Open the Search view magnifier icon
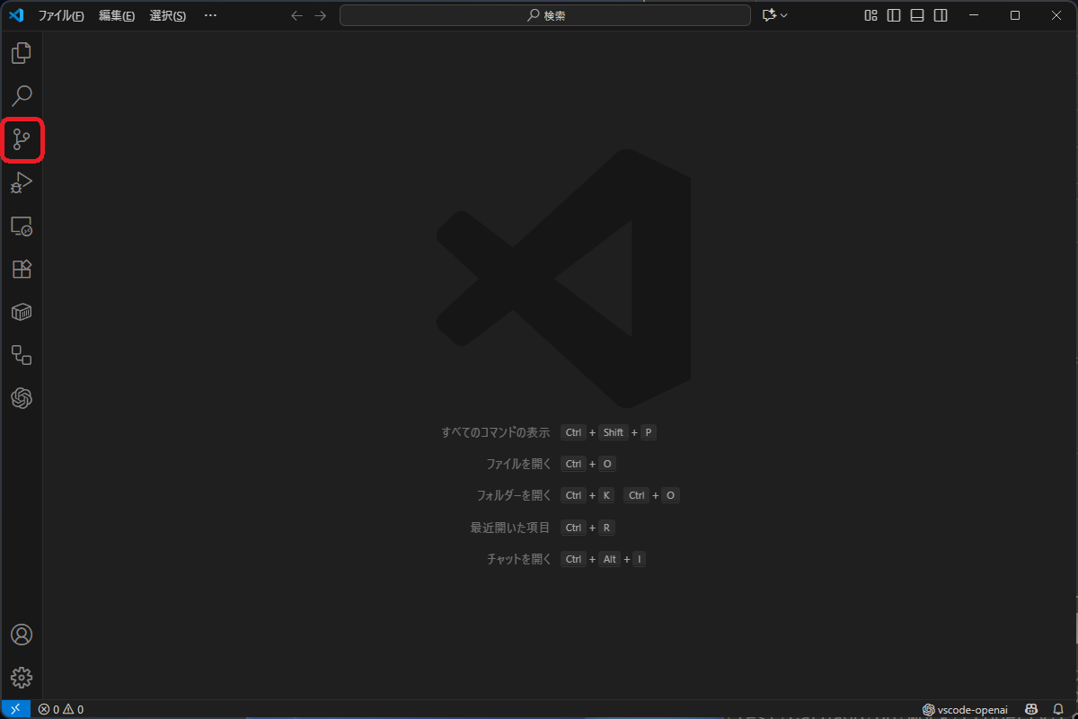 (x=22, y=96)
